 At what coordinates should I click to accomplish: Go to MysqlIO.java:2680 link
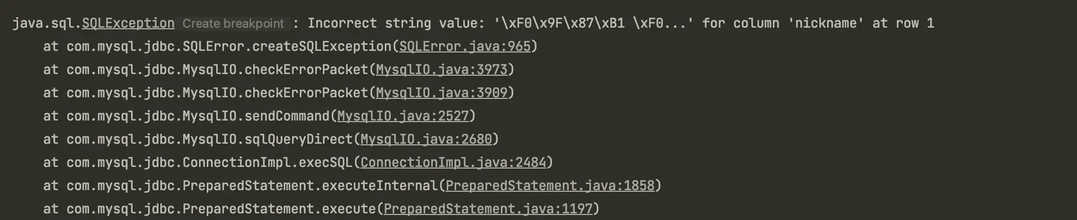tap(426, 139)
